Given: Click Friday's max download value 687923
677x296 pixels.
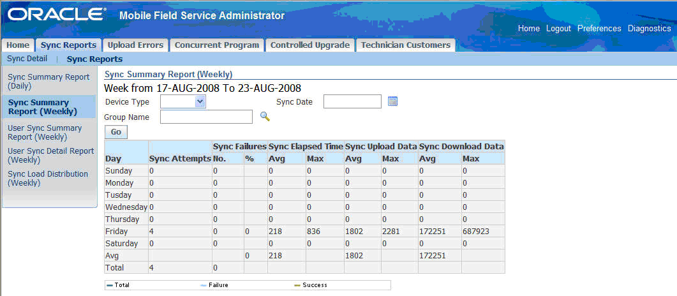Looking at the screenshot, I should [476, 232].
